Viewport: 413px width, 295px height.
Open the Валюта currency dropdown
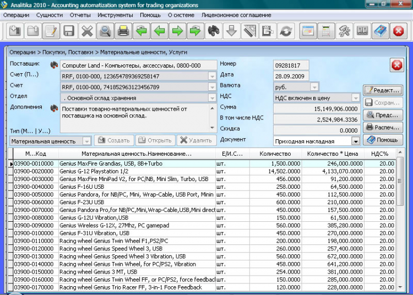tap(314, 87)
